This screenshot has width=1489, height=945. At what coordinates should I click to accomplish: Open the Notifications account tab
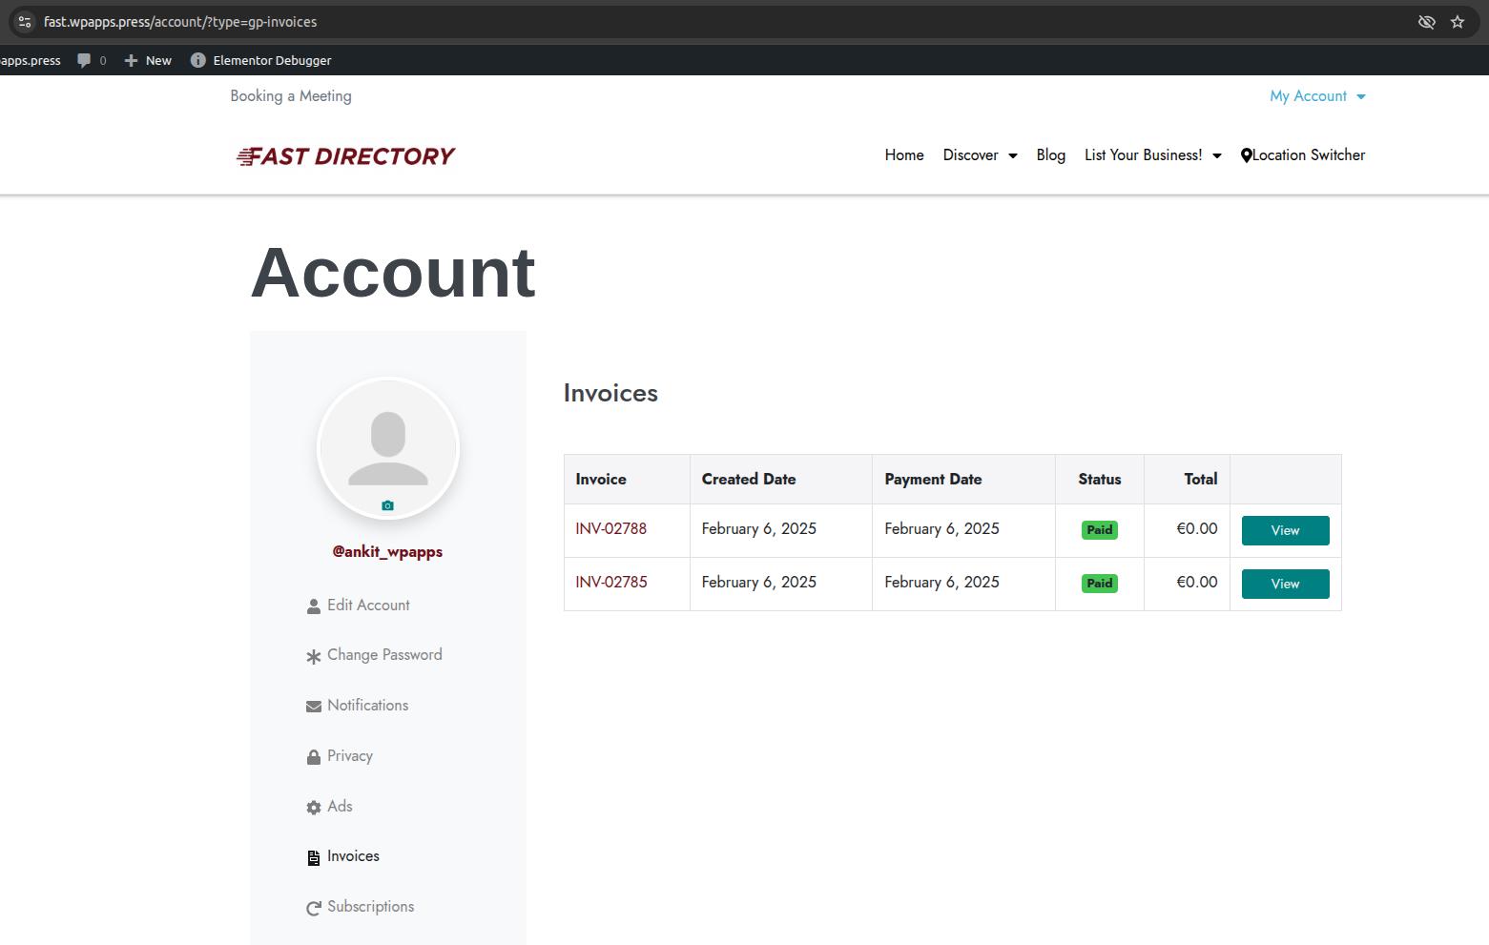(x=367, y=706)
